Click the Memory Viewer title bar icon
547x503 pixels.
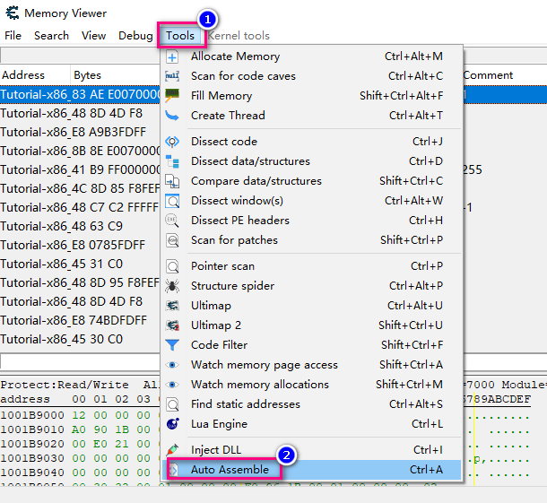coord(13,13)
